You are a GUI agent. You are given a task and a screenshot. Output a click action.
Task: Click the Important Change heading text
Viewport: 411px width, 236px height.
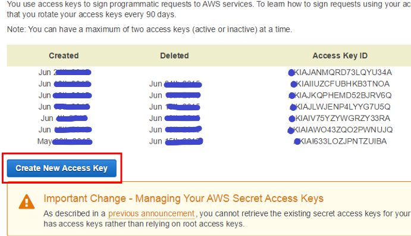tap(183, 198)
